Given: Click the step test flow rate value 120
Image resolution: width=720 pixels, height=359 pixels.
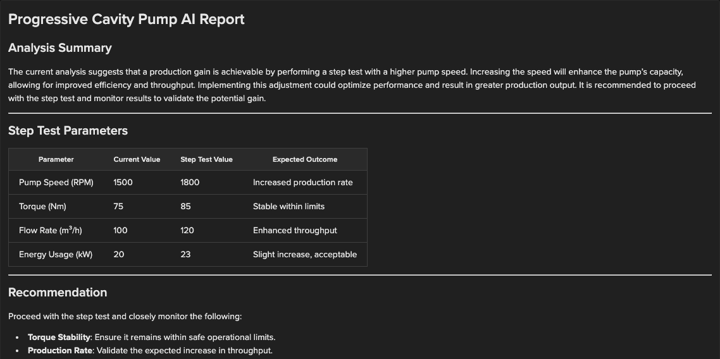Looking at the screenshot, I should pyautogui.click(x=187, y=231).
